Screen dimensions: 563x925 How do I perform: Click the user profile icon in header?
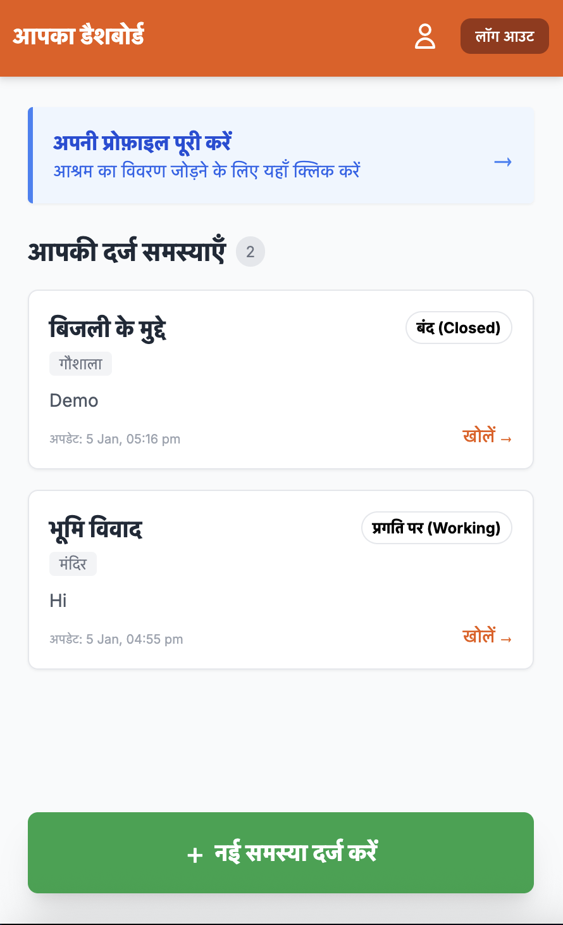click(x=425, y=36)
